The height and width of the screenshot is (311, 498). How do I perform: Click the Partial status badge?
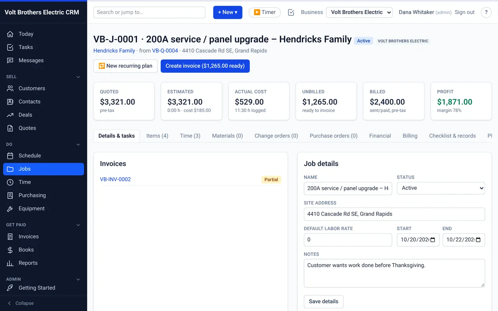click(271, 180)
